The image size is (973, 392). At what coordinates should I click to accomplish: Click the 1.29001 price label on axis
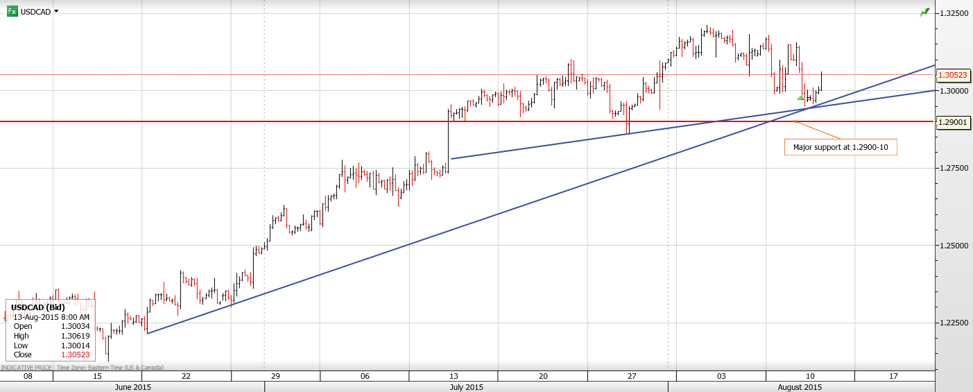(953, 122)
